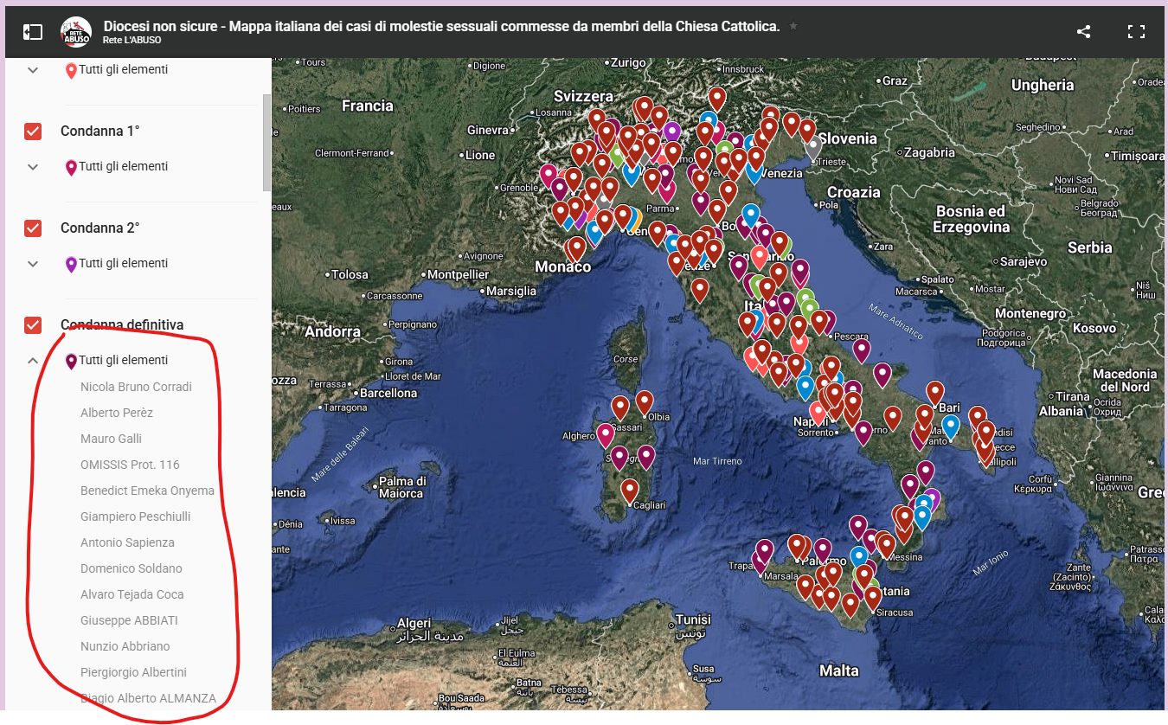The image size is (1168, 725).
Task: Toggle the Condanna 2° layer checkbox
Action: pyautogui.click(x=33, y=228)
